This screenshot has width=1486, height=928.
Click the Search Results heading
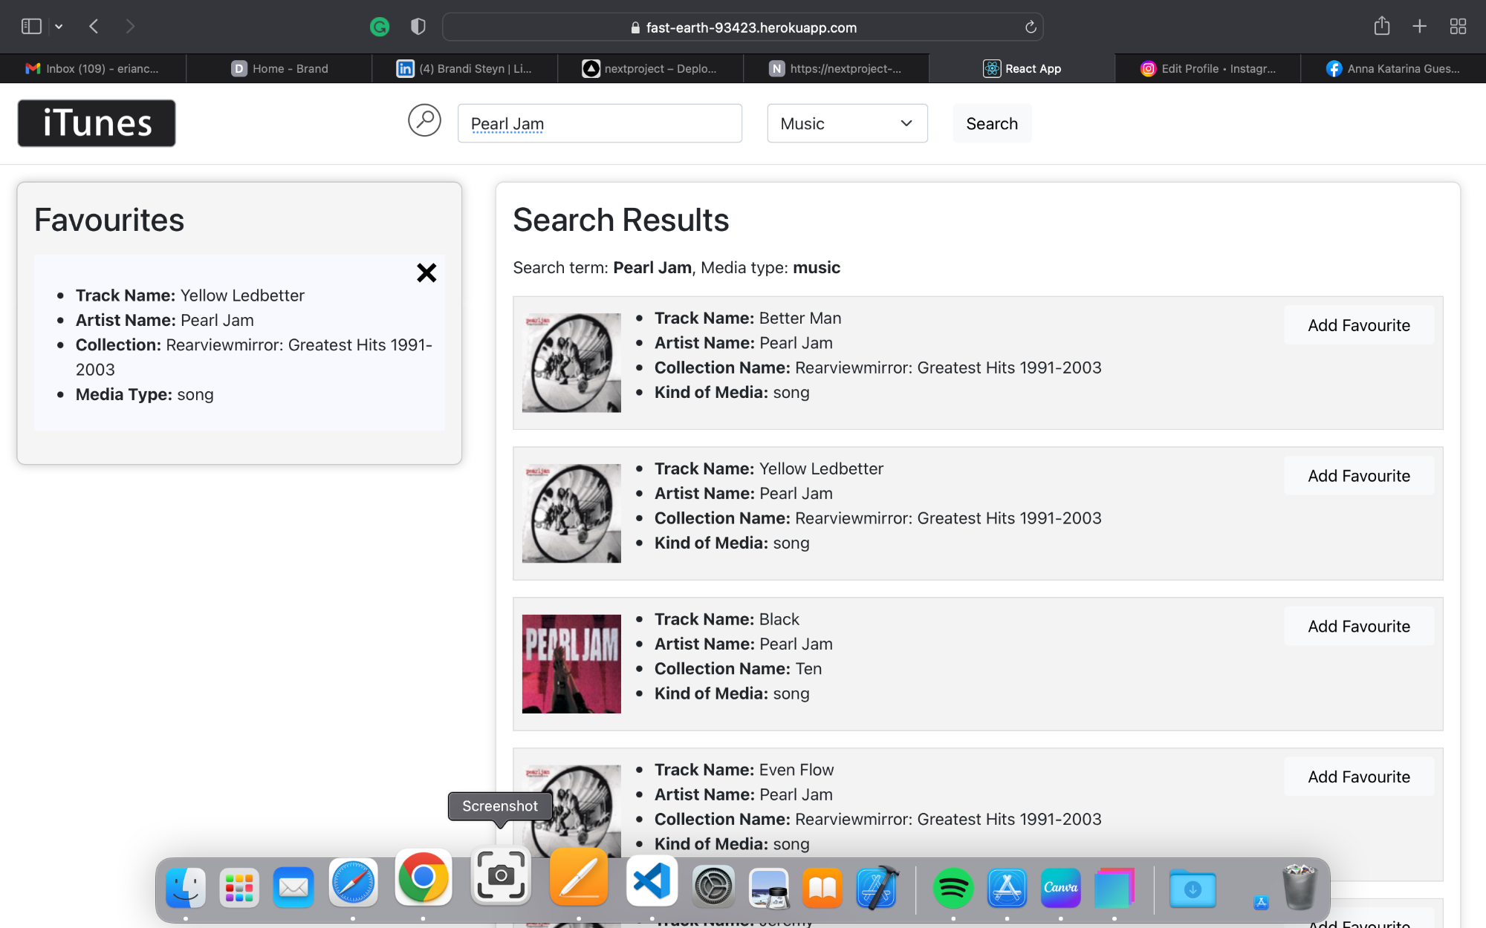tap(621, 220)
